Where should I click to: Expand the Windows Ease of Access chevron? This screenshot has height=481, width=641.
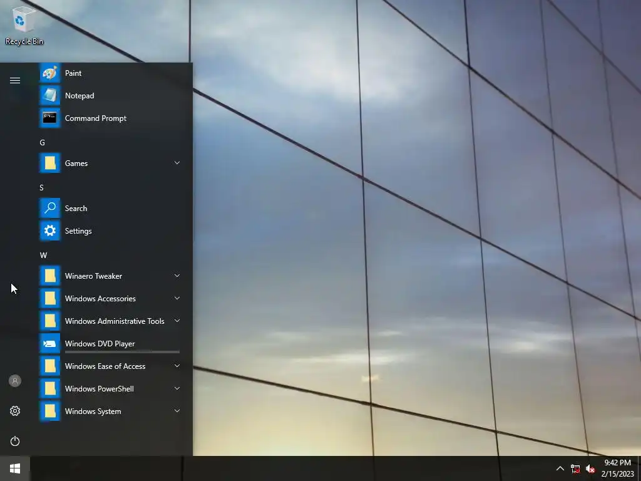point(177,366)
